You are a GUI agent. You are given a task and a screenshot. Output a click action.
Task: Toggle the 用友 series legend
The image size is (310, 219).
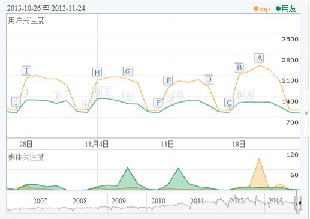[x=286, y=9]
